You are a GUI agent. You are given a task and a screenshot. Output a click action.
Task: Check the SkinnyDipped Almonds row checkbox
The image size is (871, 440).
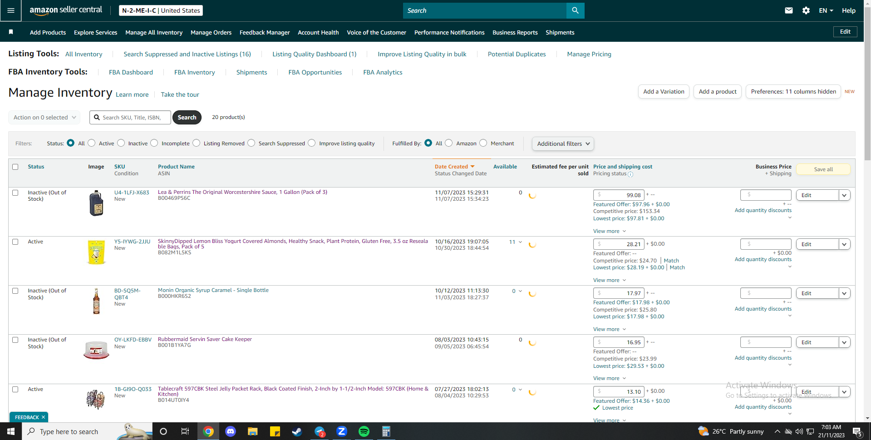[x=15, y=242]
